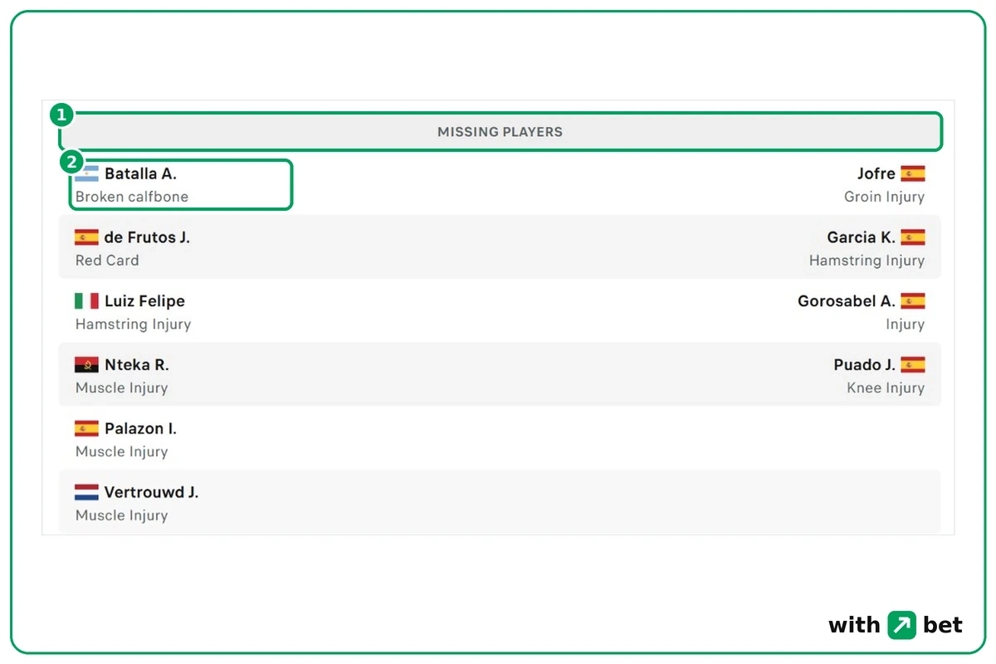The height and width of the screenshot is (664, 996).
Task: Click the Spain flag beside Garcia K.
Action: [x=913, y=237]
